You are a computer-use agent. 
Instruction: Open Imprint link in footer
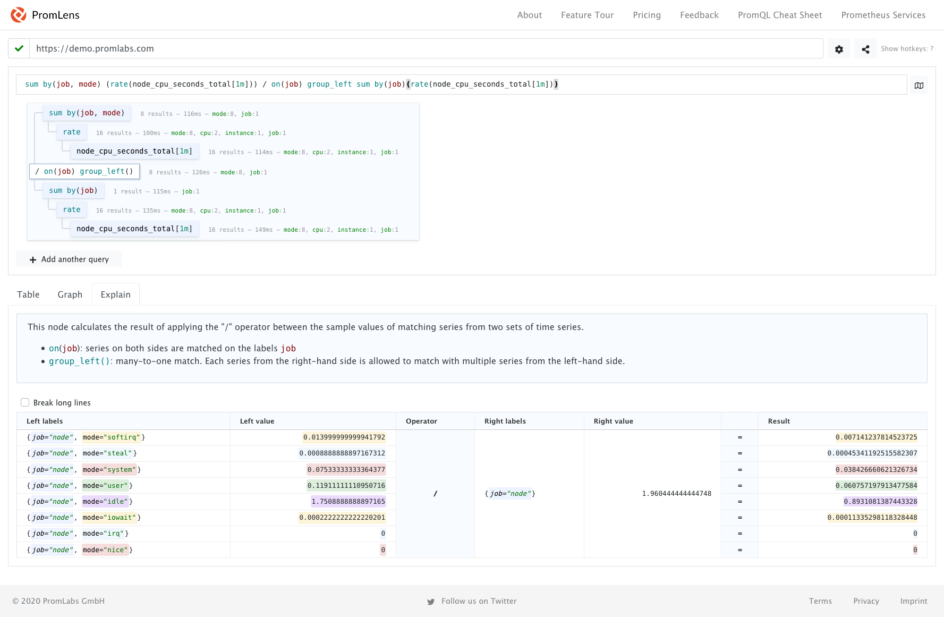click(x=914, y=601)
